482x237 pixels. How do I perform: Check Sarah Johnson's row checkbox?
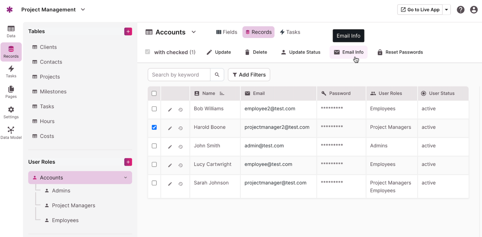tap(154, 183)
